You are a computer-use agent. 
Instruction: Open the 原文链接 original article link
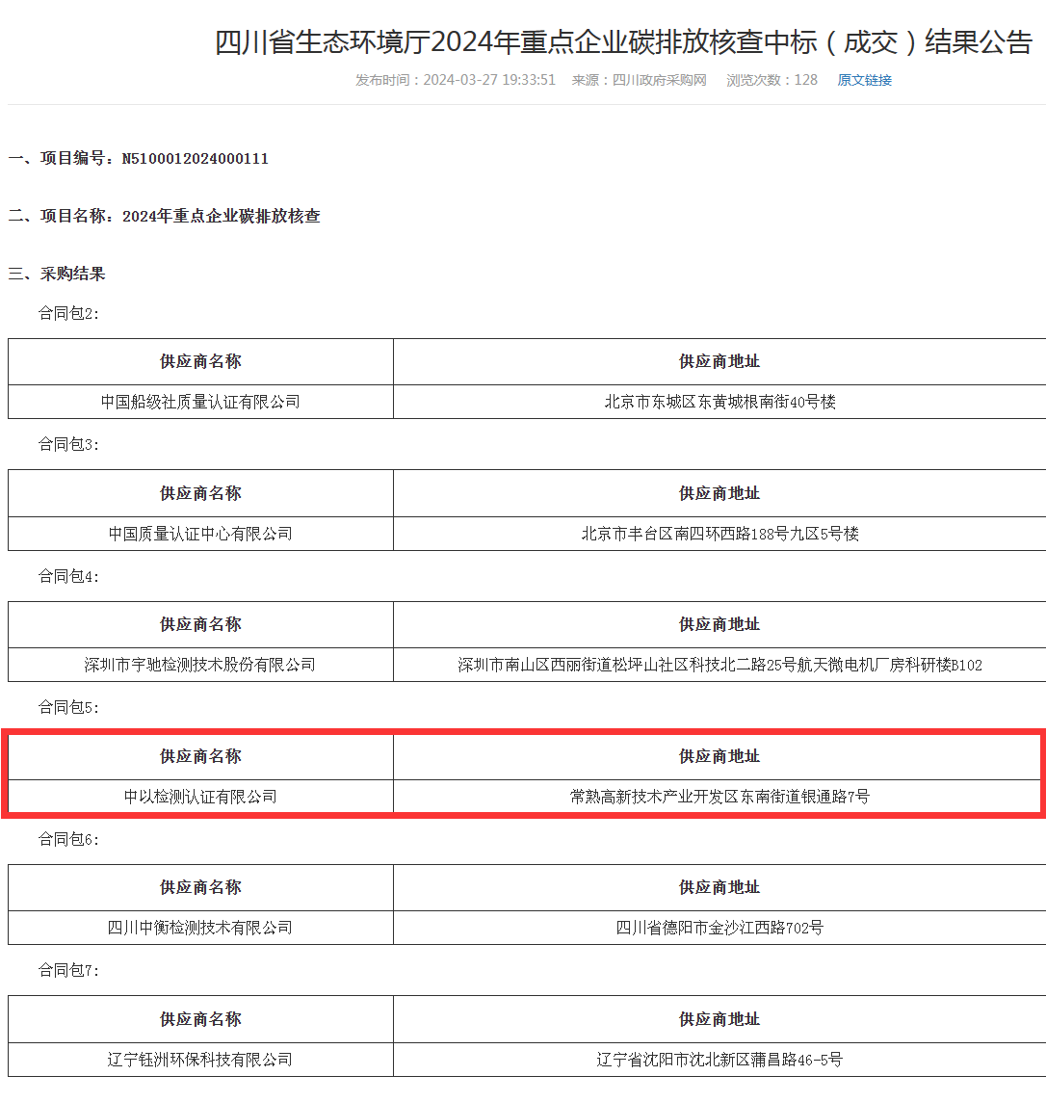(x=864, y=81)
